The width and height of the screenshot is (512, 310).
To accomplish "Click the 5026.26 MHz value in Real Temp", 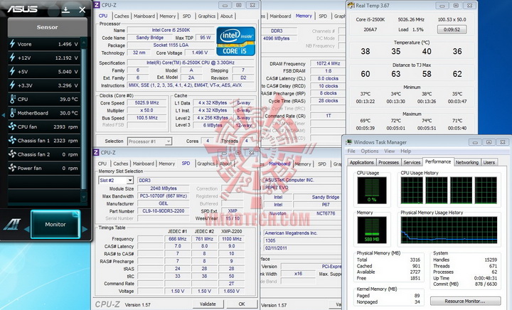I will pos(411,20).
